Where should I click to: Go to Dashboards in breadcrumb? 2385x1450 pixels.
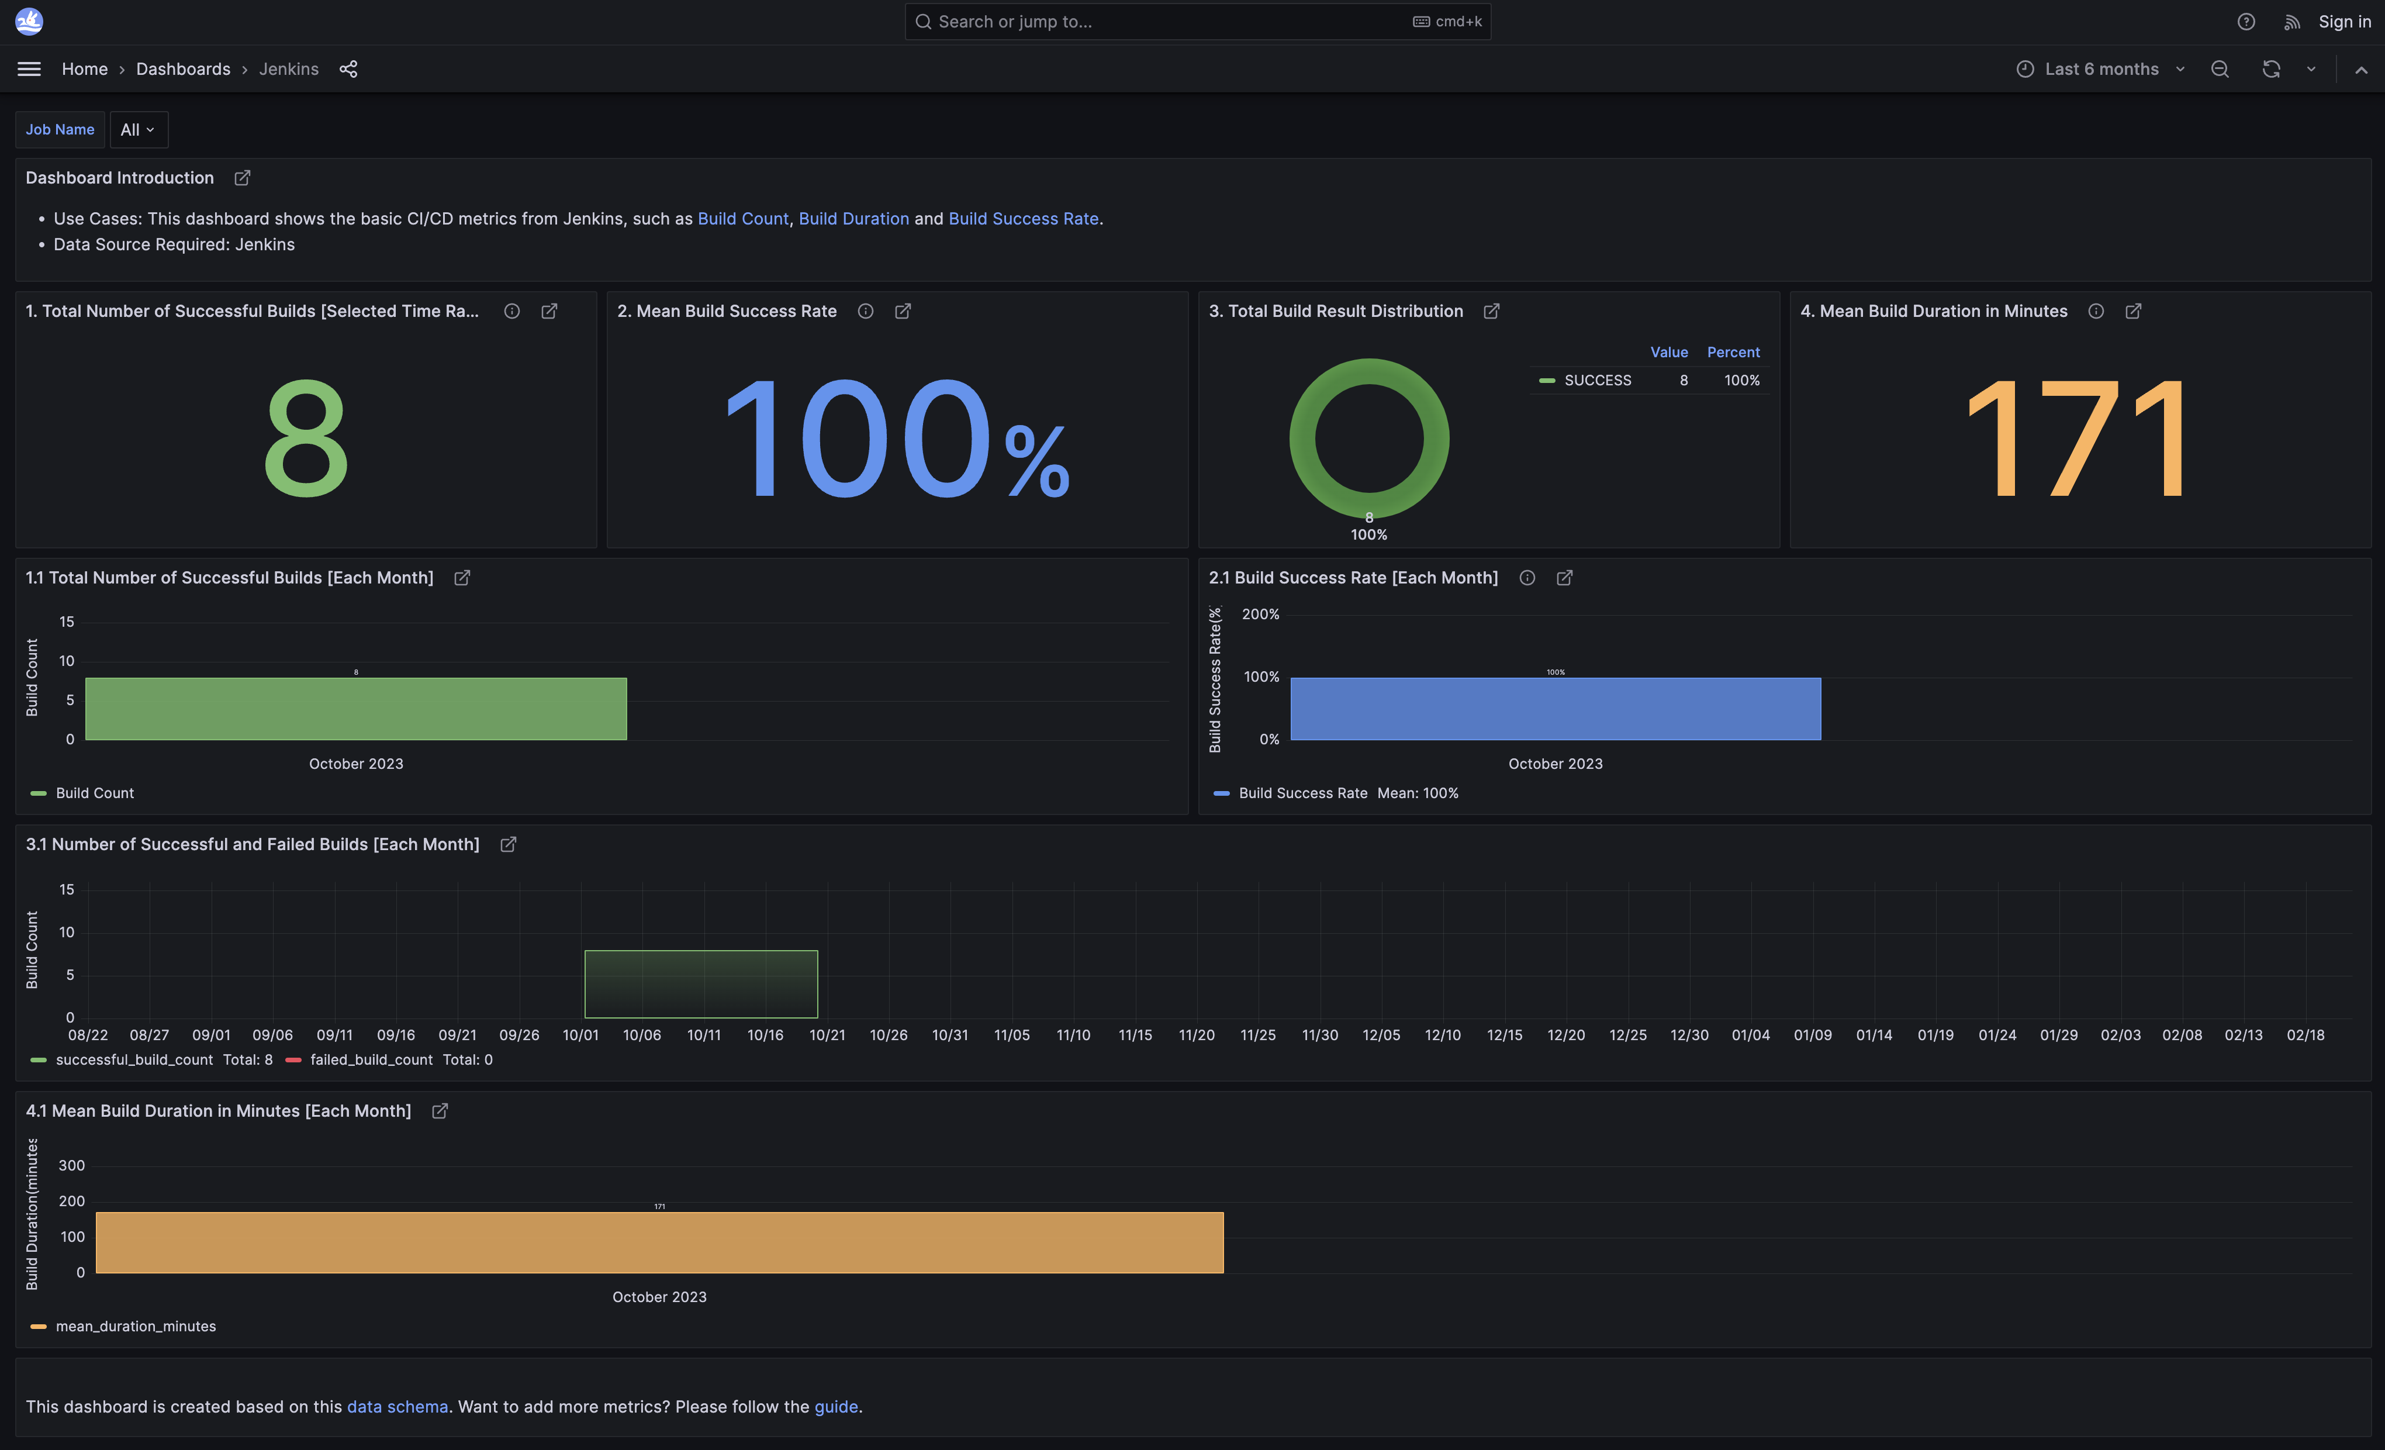click(x=183, y=69)
